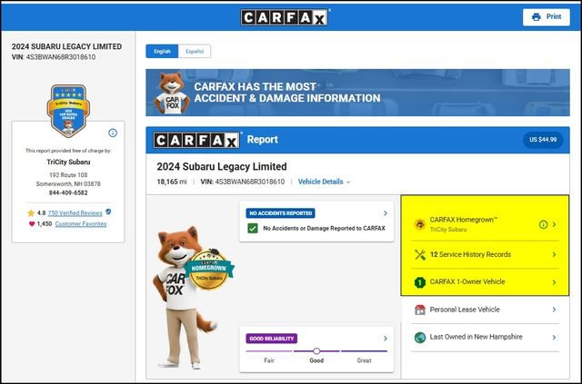Click the Fair reliability label
Image resolution: width=582 pixels, height=384 pixels.
point(269,360)
